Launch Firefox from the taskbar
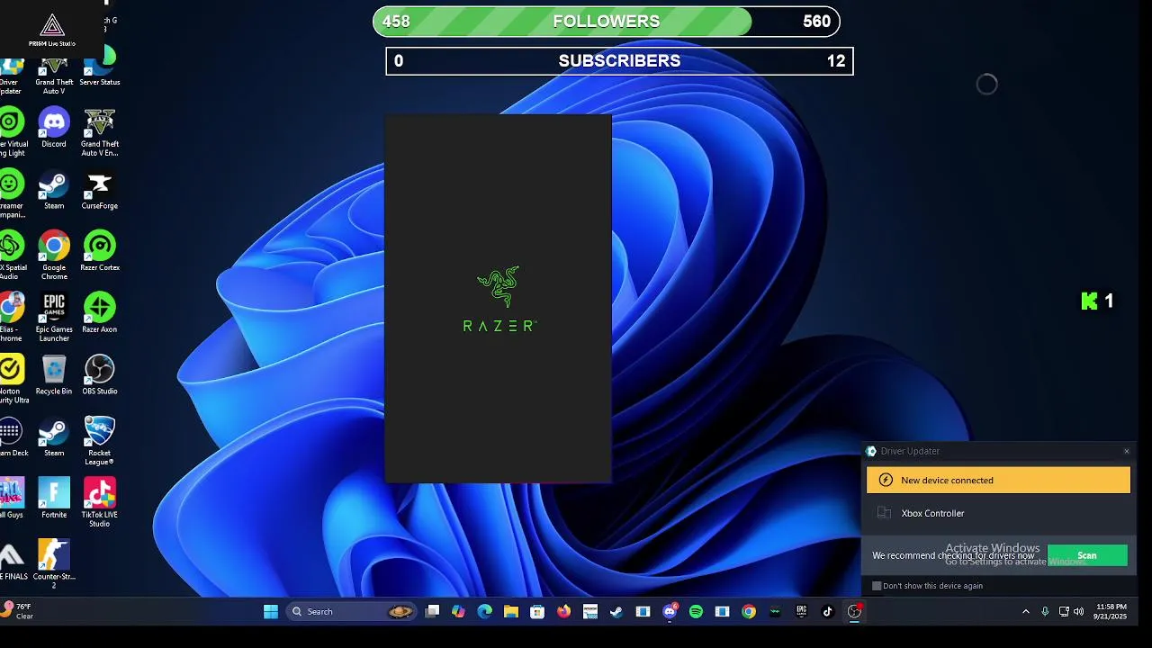 tap(563, 612)
